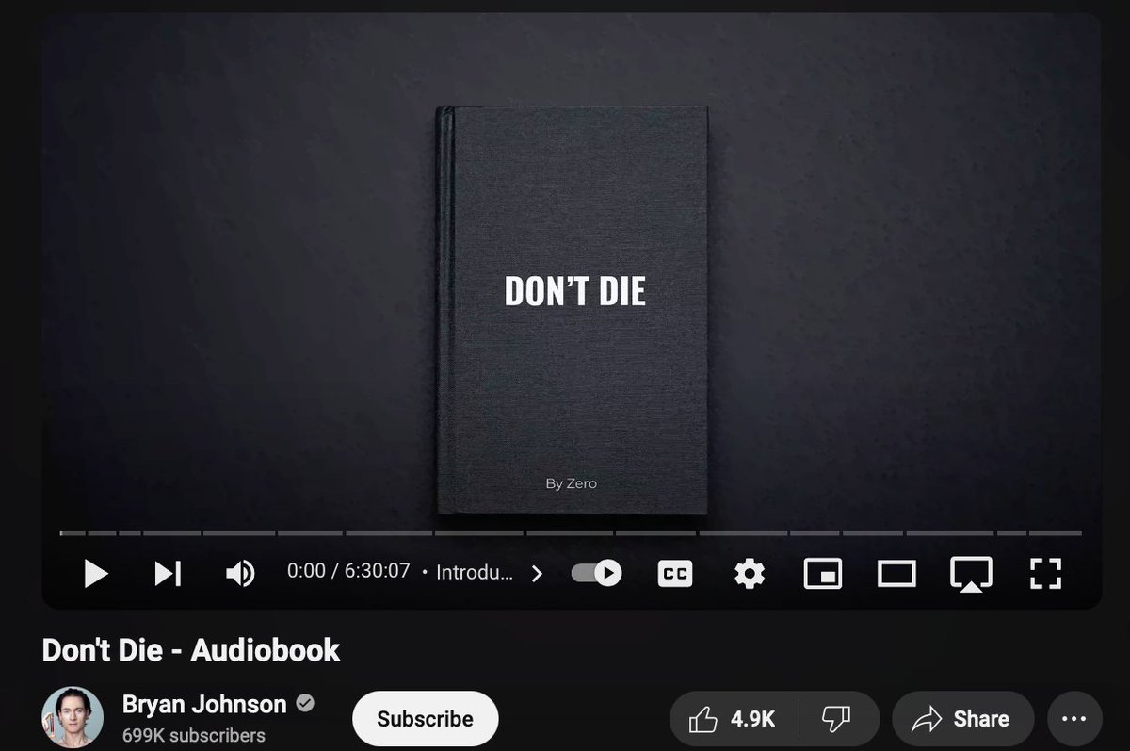
Task: Click the Don't Die book cover video frame
Action: [x=571, y=310]
